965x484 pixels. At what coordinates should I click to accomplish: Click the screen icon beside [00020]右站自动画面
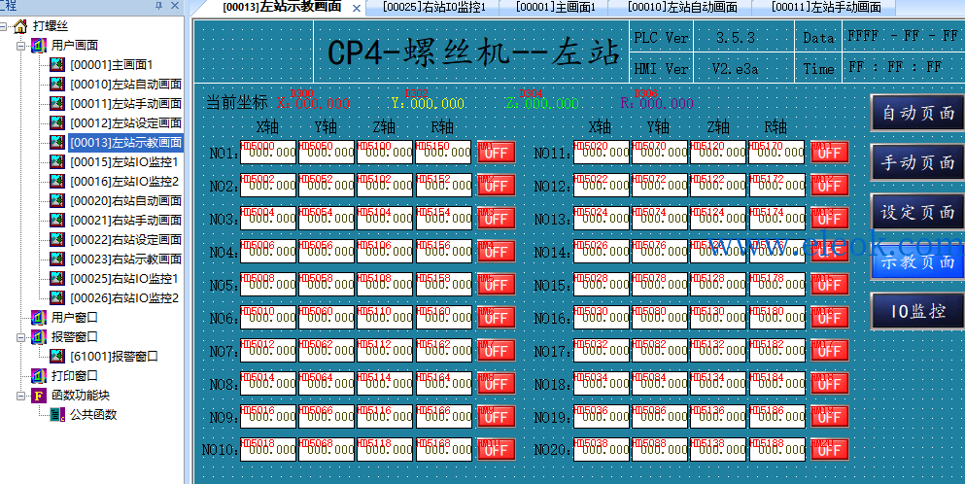(x=57, y=201)
